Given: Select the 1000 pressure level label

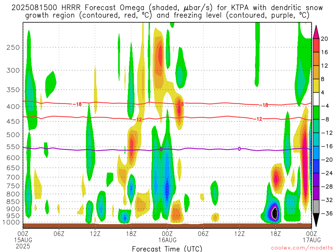Looking at the screenshot, I should (11, 222).
